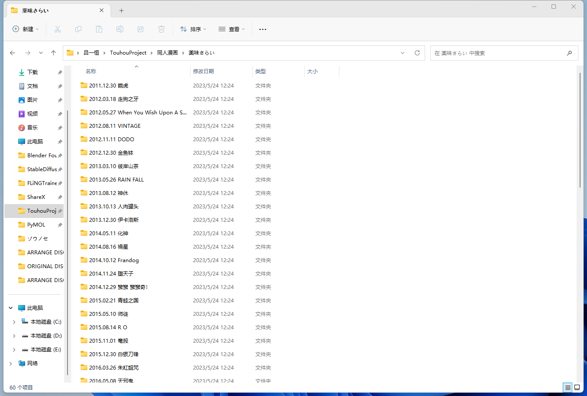The image size is (587, 396).
Task: Collapse the 此电脑 tree node
Action: coord(11,308)
